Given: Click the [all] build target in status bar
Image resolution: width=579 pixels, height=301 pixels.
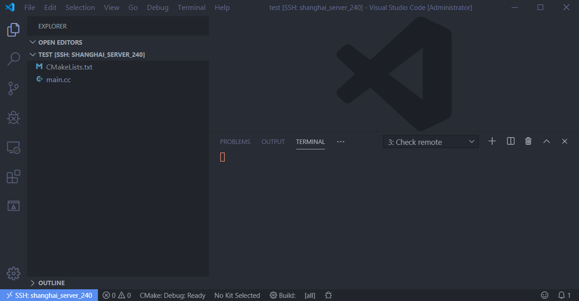Looking at the screenshot, I should [310, 296].
